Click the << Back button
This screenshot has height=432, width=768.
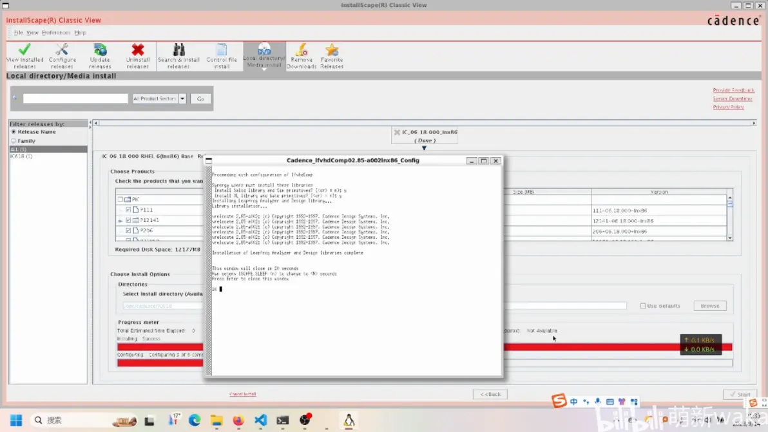(x=490, y=394)
